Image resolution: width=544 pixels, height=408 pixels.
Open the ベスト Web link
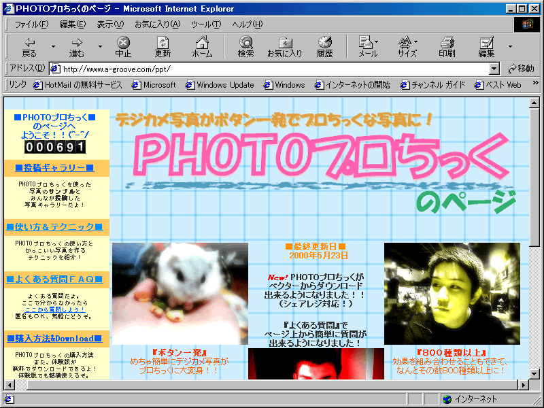[x=498, y=85]
